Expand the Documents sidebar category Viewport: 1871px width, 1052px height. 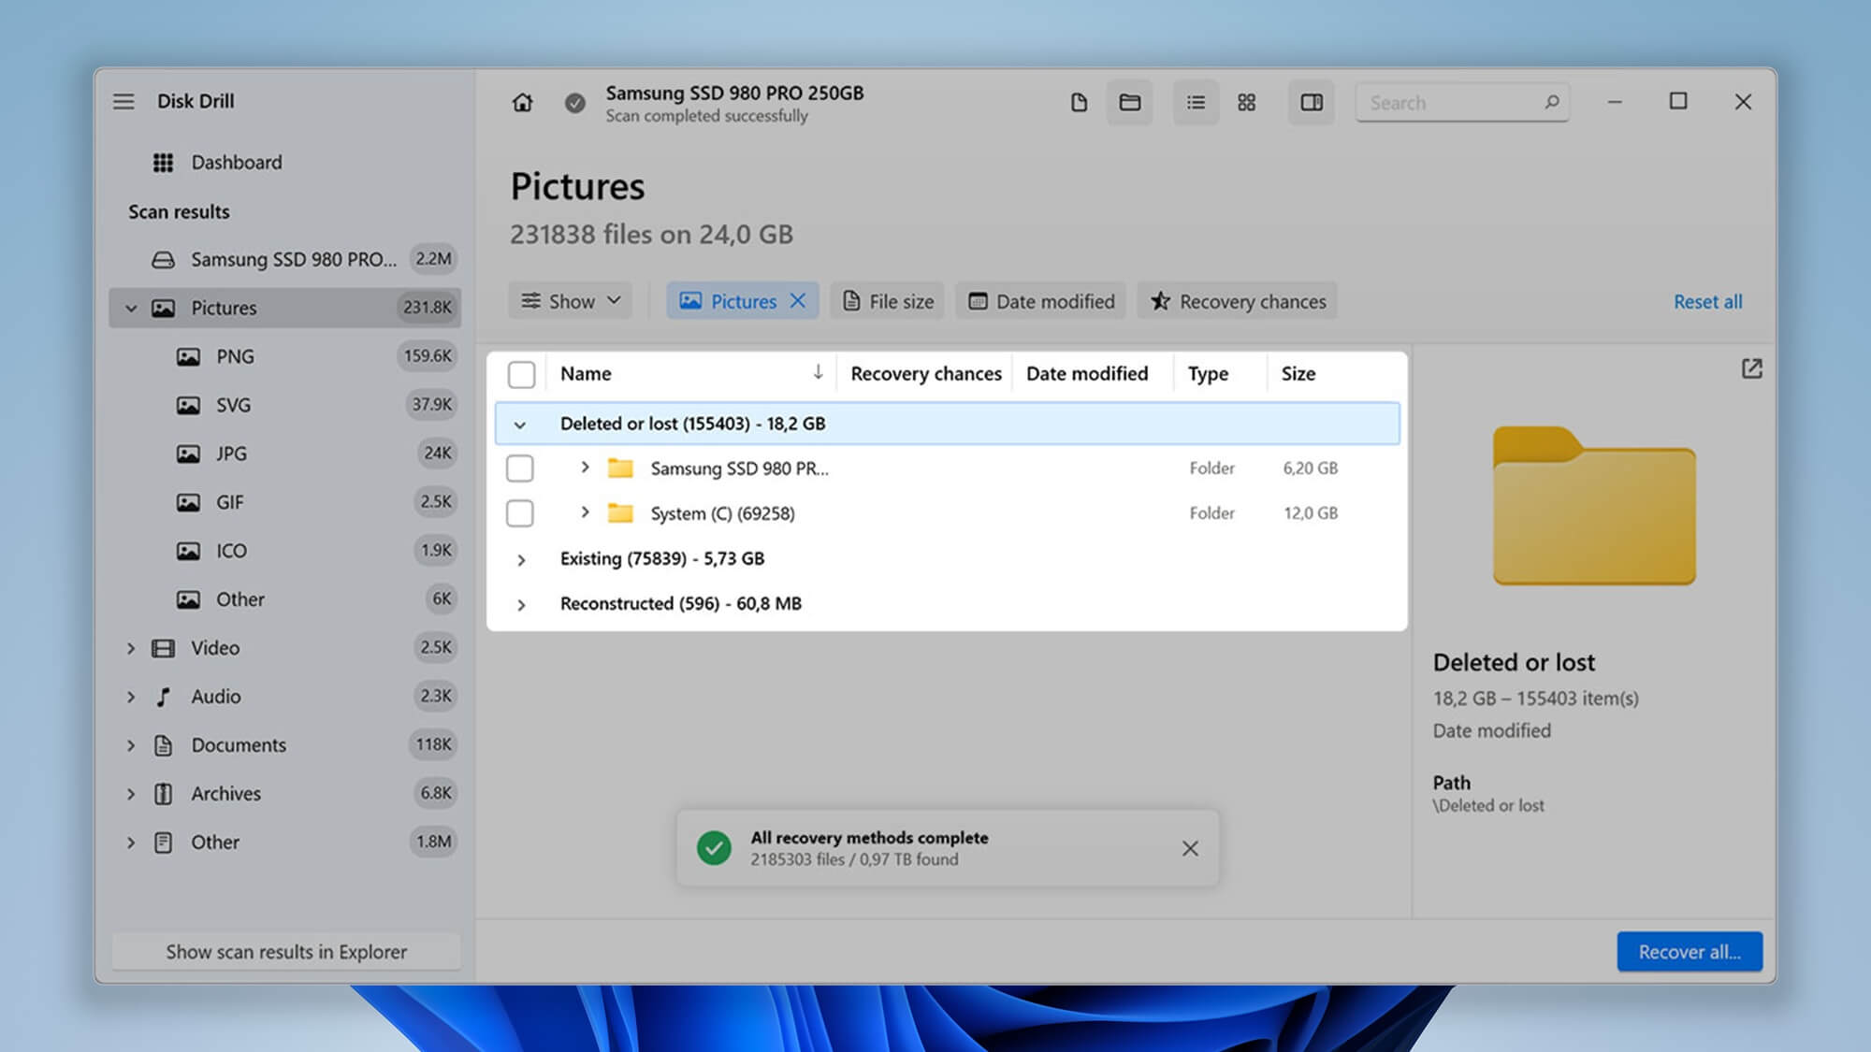(131, 745)
